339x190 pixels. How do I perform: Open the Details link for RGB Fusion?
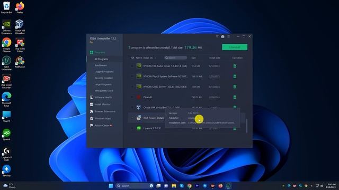[160, 118]
